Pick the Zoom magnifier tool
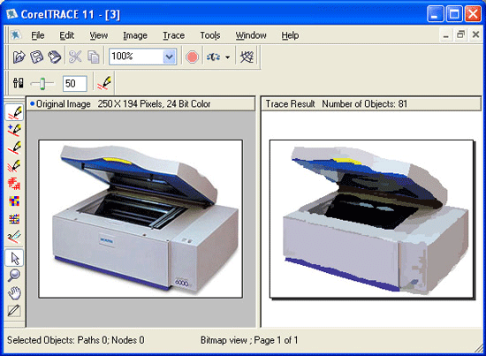The height and width of the screenshot is (356, 486). [x=14, y=275]
